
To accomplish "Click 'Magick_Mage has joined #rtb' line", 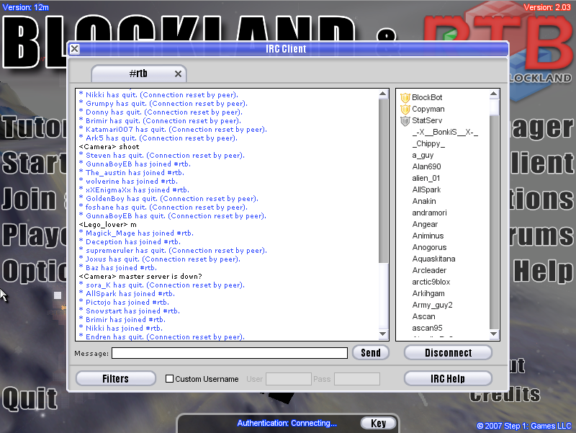I will pos(136,233).
